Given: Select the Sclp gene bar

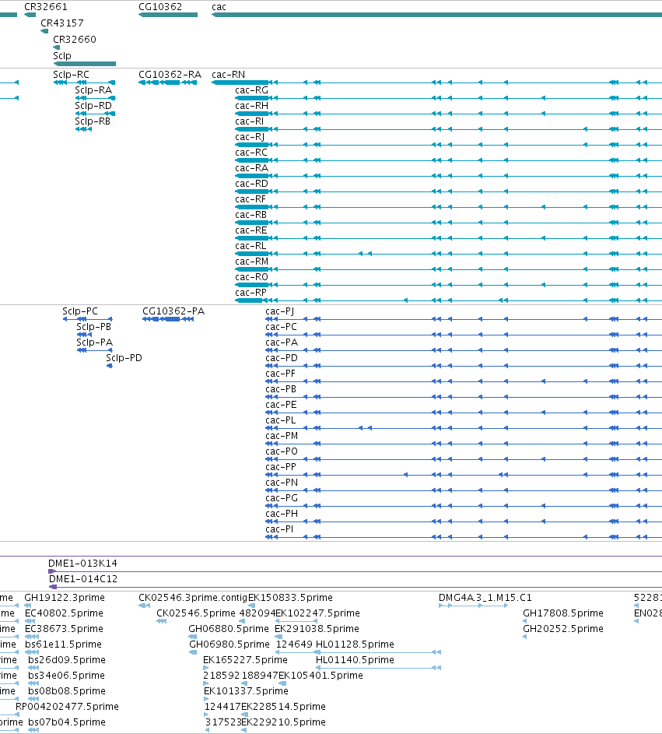Looking at the screenshot, I should [x=85, y=64].
